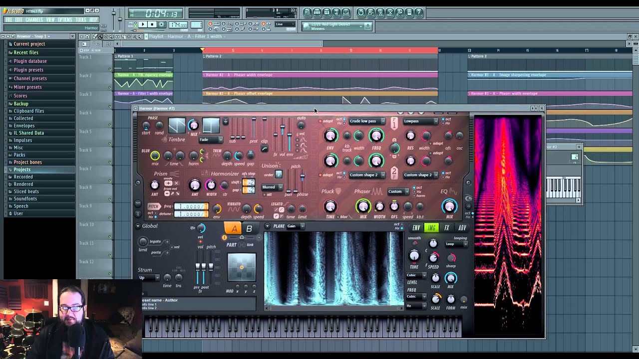The width and height of the screenshot is (639, 359).
Task: Select the pencil draw tool in Playlist toolbar
Action: tap(94, 36)
